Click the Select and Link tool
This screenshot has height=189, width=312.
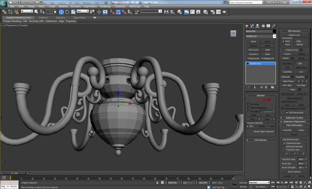(x=4, y=12)
